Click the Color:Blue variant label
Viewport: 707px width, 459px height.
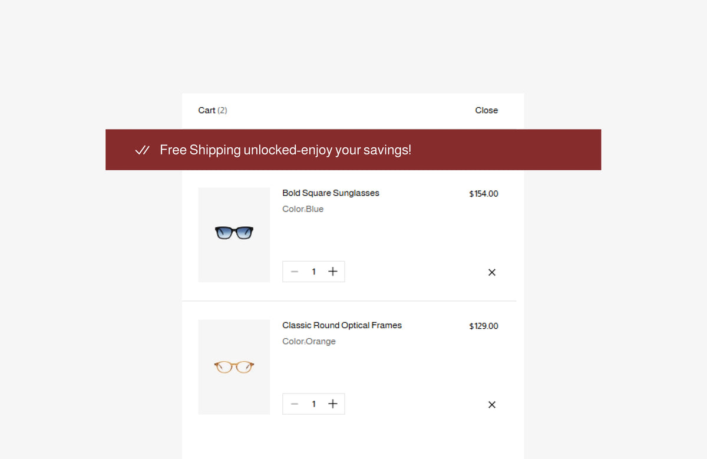(x=303, y=209)
